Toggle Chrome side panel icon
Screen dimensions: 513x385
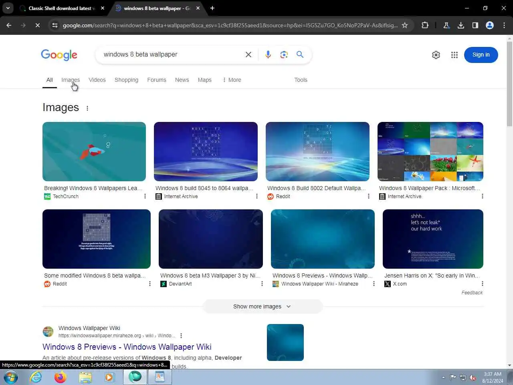(x=475, y=25)
